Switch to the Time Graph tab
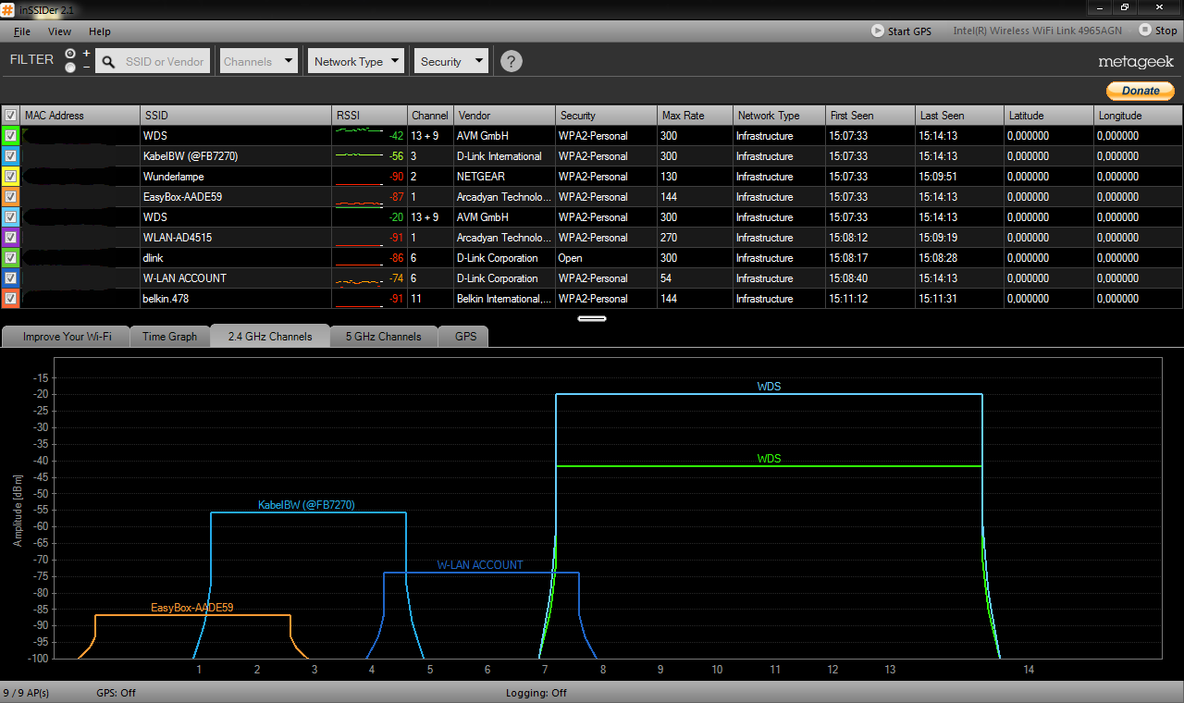 pos(170,337)
